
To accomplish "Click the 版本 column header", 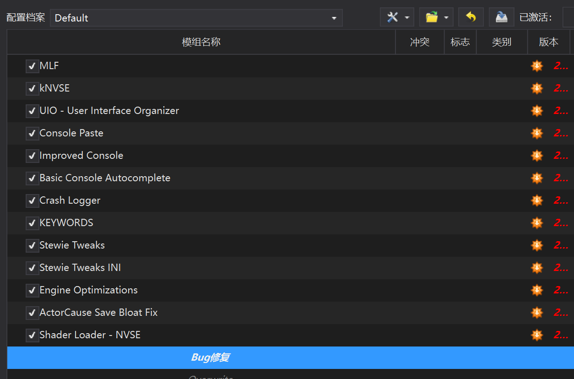I will [548, 42].
